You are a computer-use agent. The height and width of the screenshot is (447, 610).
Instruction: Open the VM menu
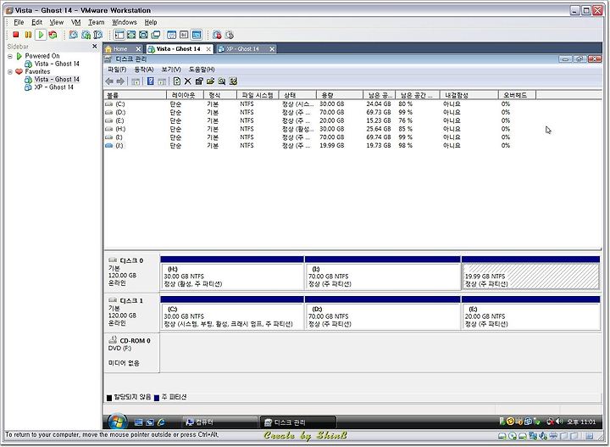76,22
